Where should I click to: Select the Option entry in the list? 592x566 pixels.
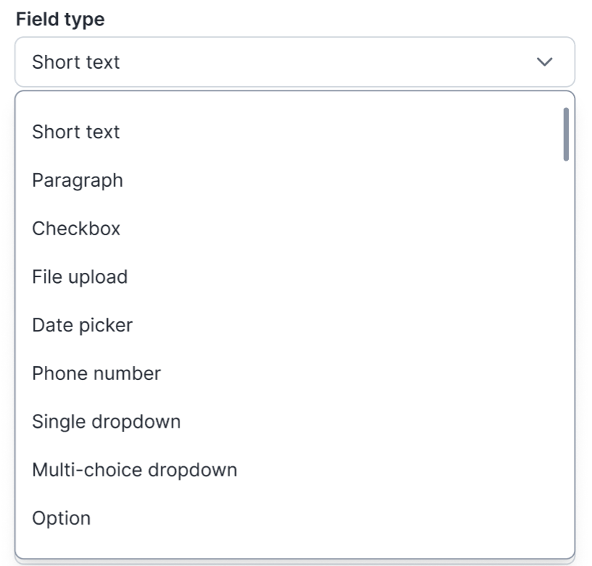tap(62, 519)
